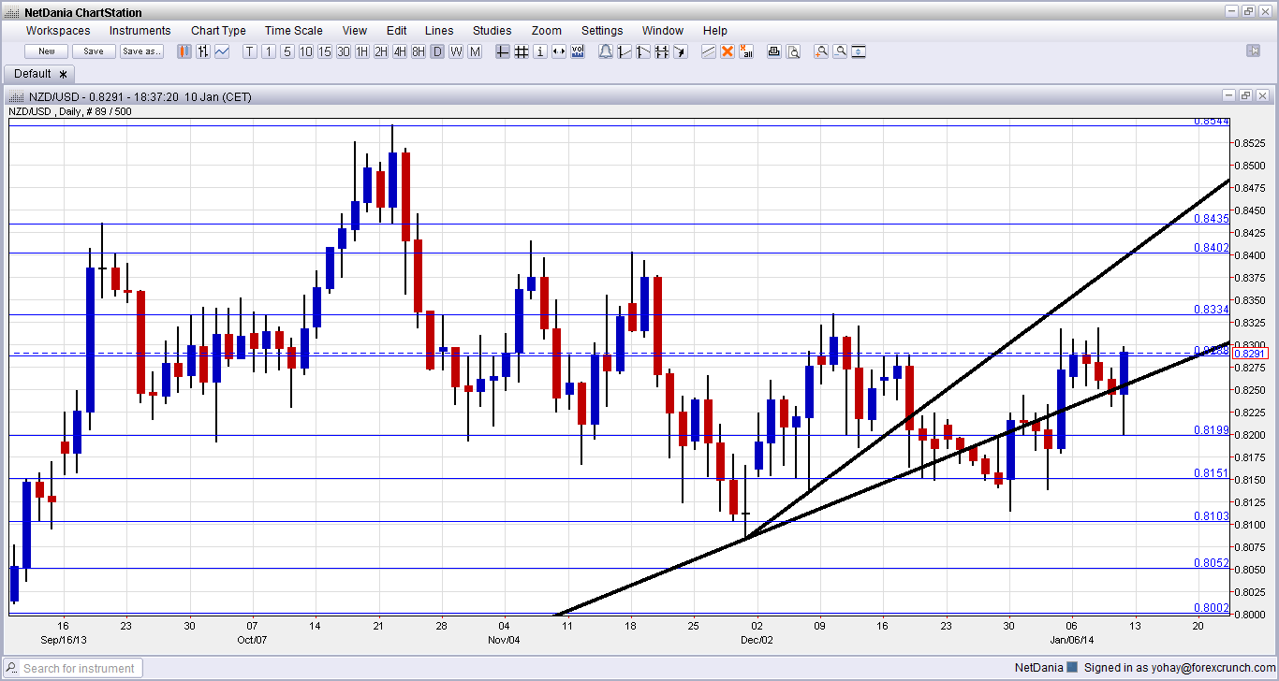Open the Workspaces menu

pos(58,30)
